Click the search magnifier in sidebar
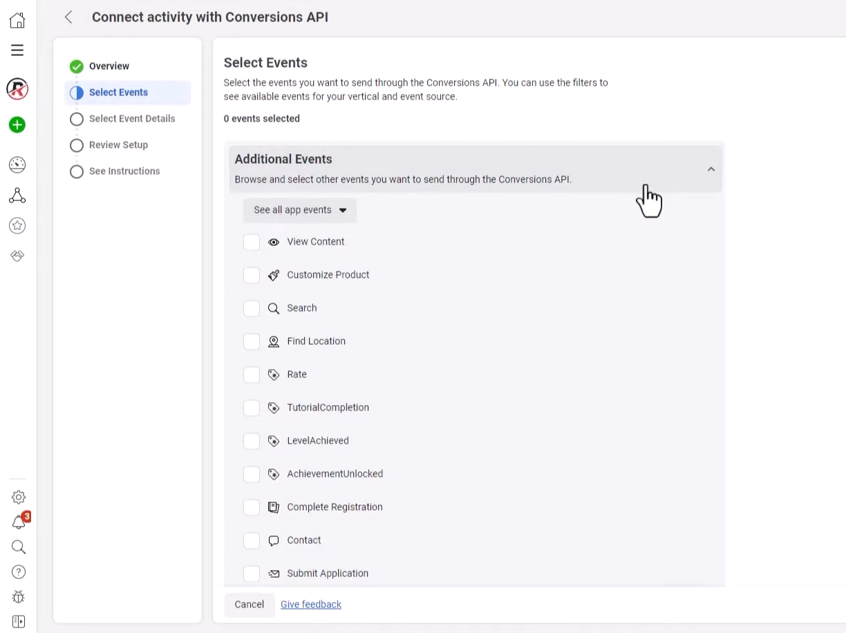Image resolution: width=846 pixels, height=633 pixels. pyautogui.click(x=19, y=547)
